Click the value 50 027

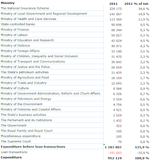pos(117,36)
